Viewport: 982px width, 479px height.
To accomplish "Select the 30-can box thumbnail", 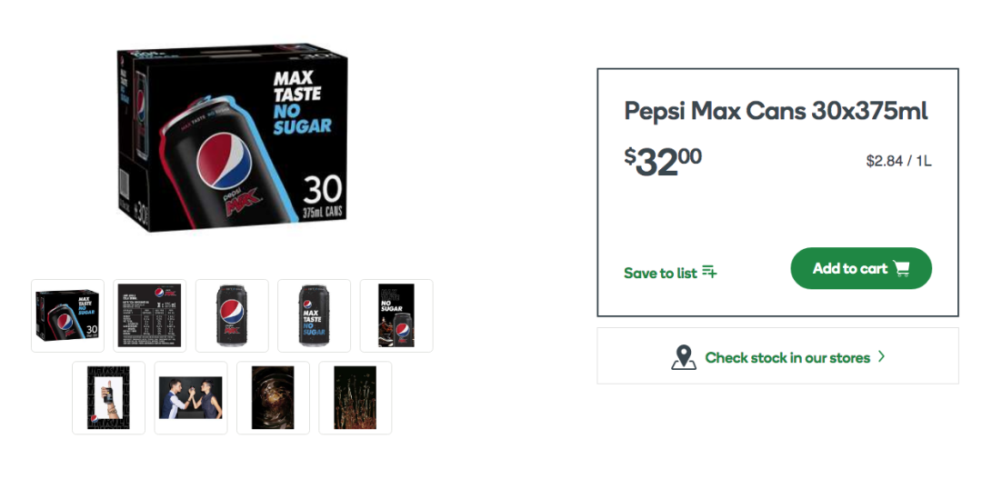I will coord(67,315).
